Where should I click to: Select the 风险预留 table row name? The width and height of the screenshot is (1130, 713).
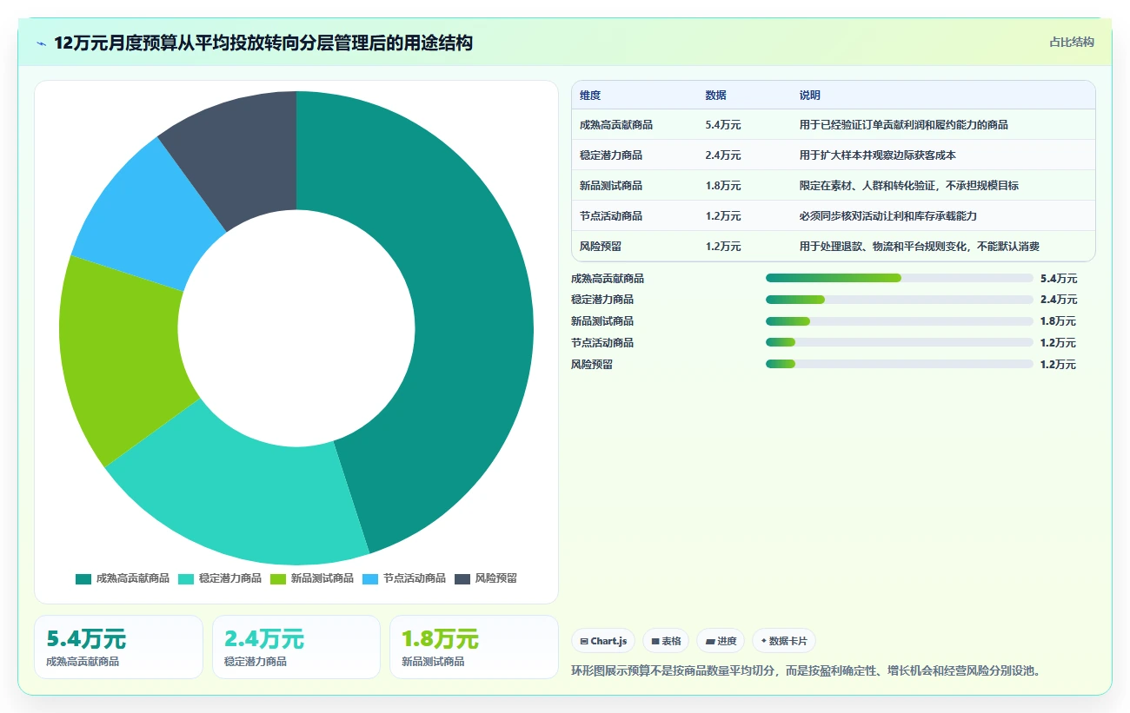coord(601,247)
